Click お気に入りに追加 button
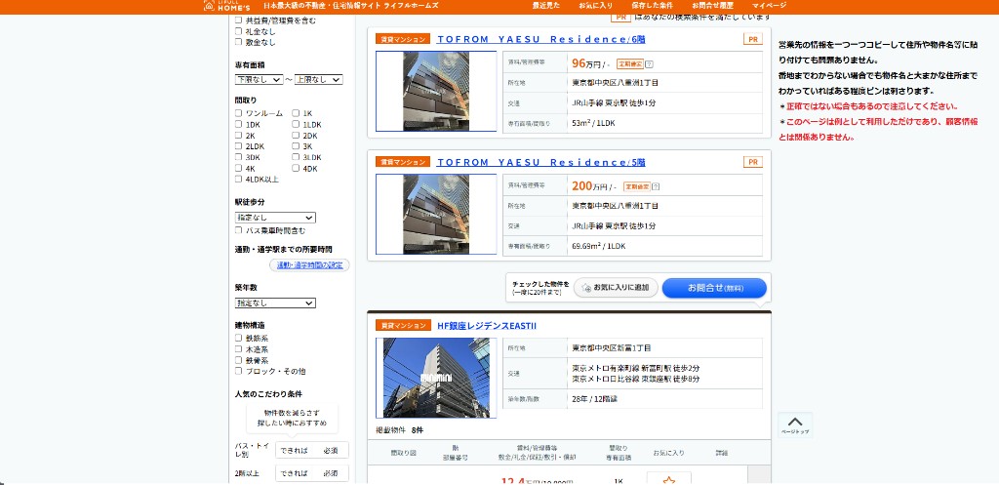999x485 pixels. (616, 288)
